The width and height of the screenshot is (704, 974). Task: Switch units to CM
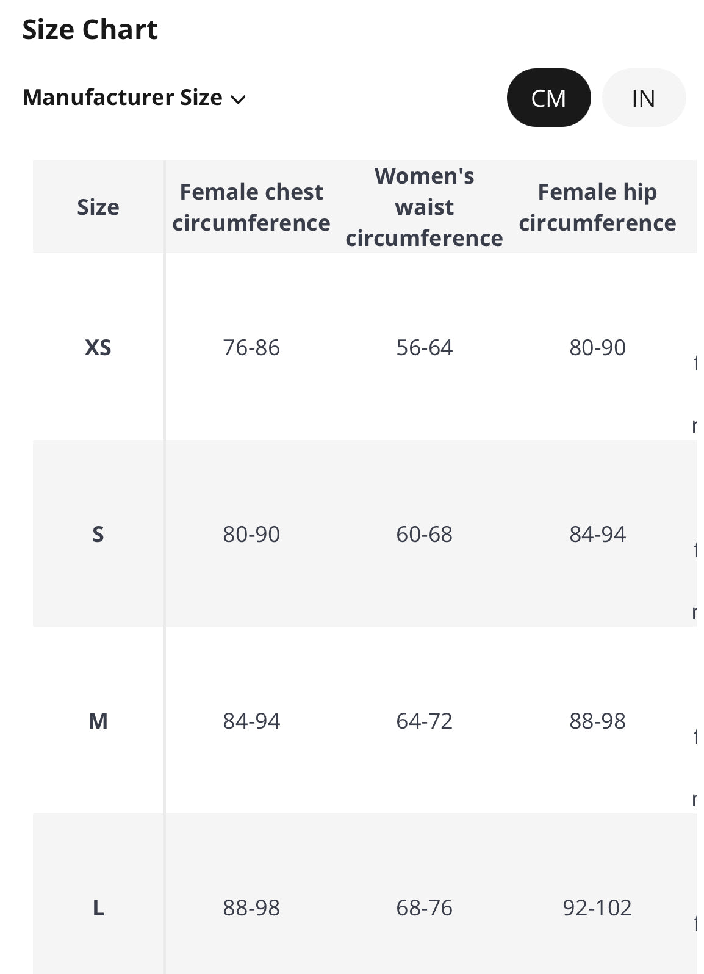(x=548, y=98)
